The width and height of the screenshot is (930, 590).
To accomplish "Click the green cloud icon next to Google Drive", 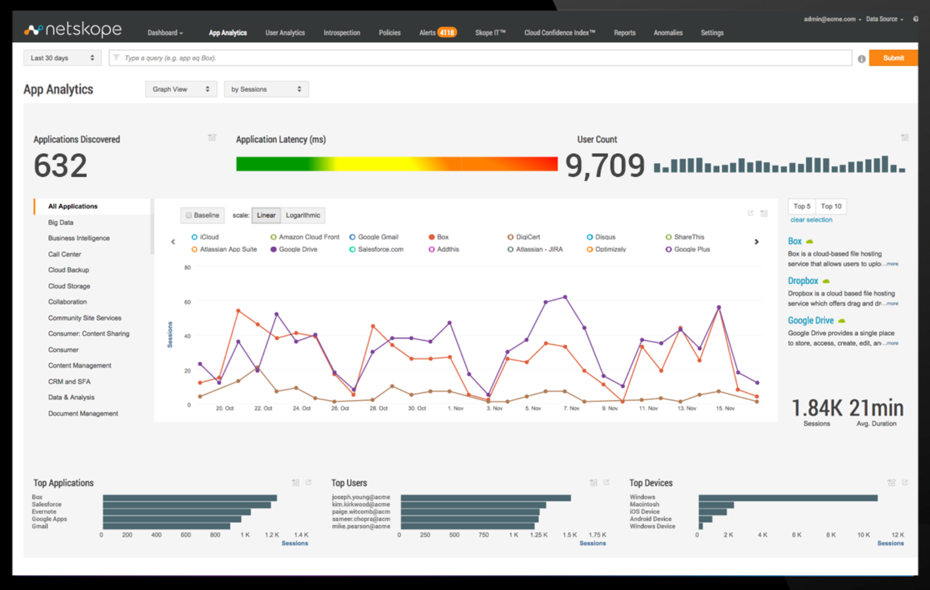I will [x=842, y=321].
